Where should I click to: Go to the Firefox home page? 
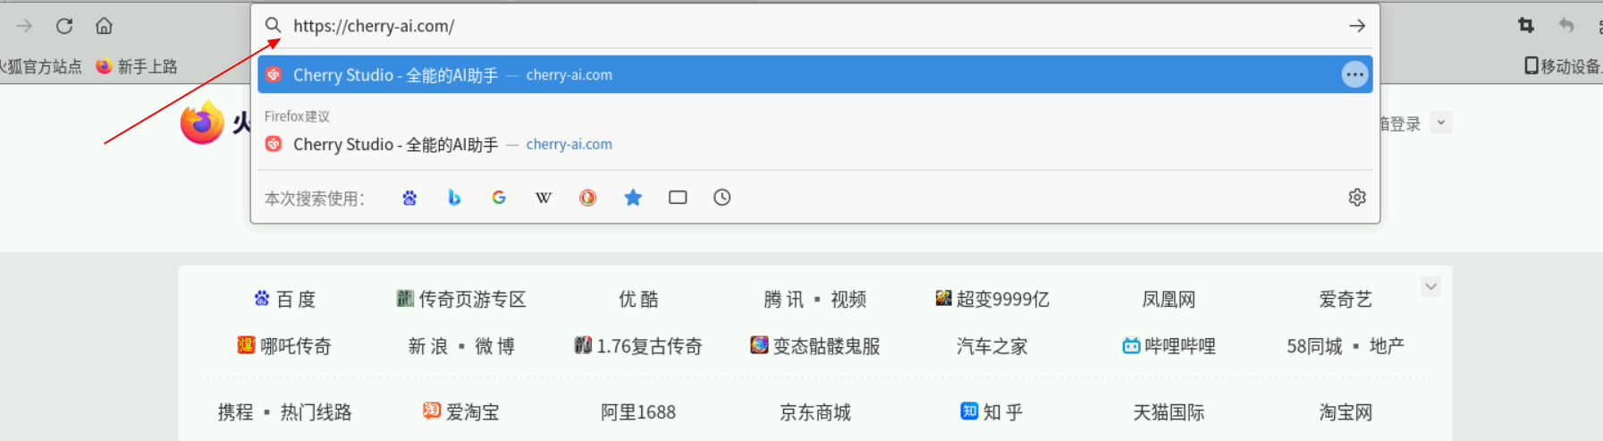(x=104, y=26)
